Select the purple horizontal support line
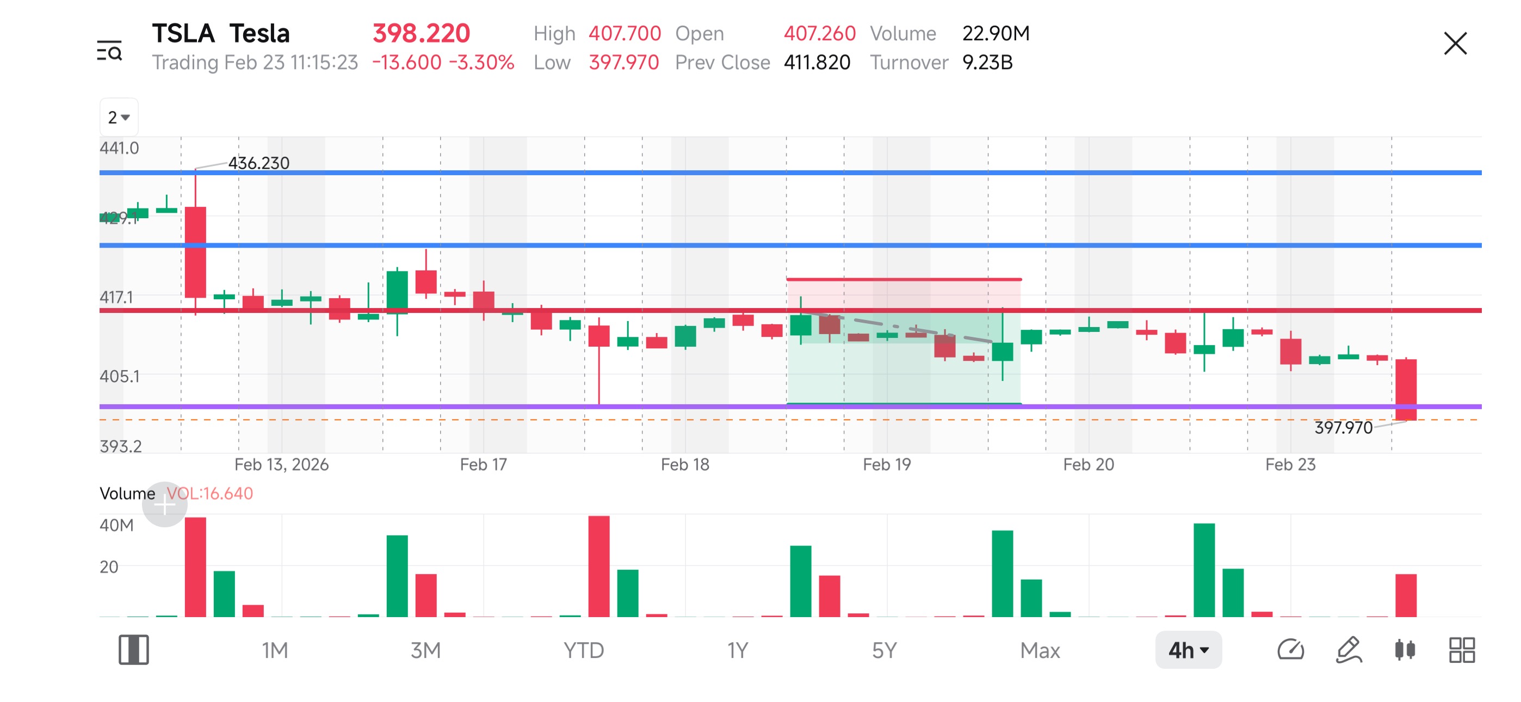Screen dimensions: 1521x702 [790, 406]
